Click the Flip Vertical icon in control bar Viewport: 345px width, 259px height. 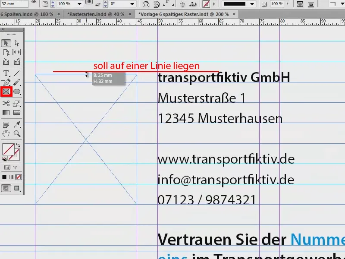(157, 4)
